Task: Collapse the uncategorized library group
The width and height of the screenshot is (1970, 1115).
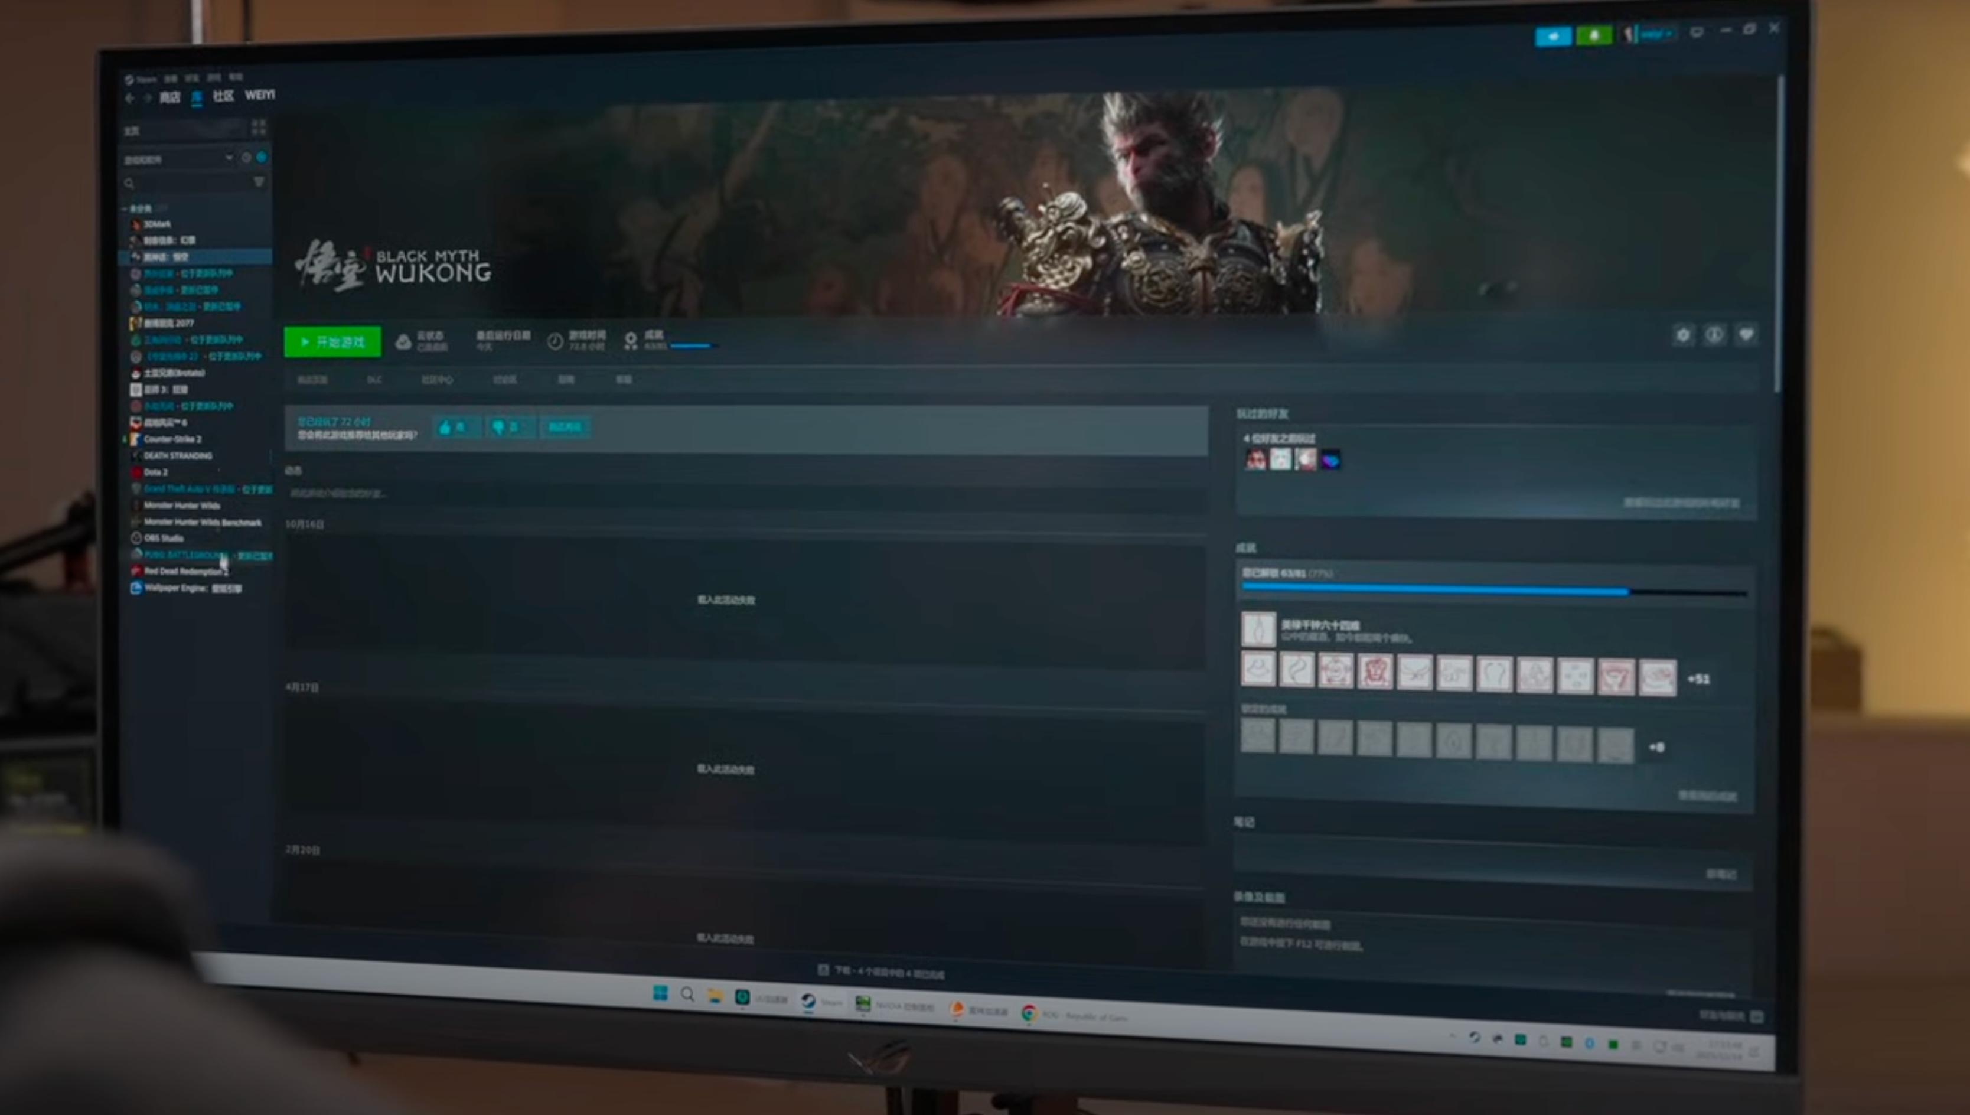Action: point(125,208)
